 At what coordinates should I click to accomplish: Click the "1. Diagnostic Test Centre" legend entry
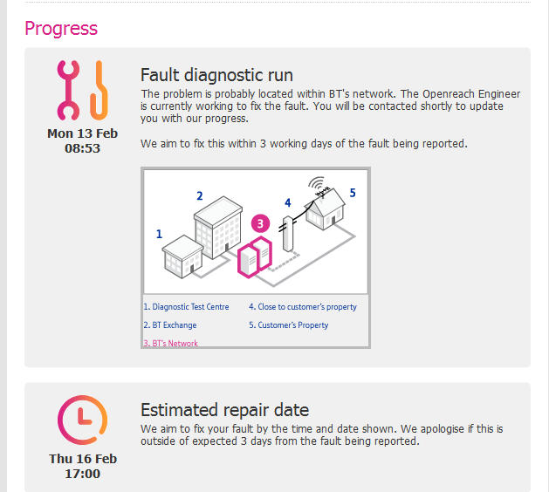186,307
